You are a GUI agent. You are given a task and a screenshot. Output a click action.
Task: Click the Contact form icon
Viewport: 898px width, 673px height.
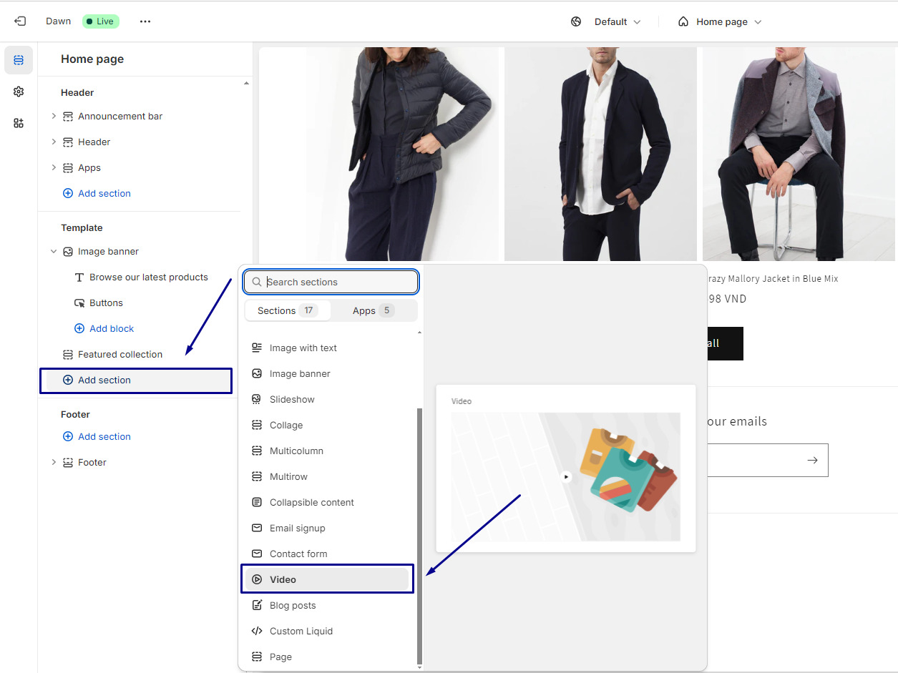(x=257, y=554)
